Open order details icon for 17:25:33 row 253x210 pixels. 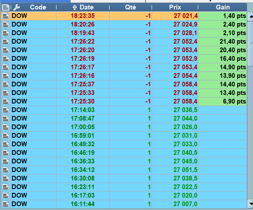[6, 93]
